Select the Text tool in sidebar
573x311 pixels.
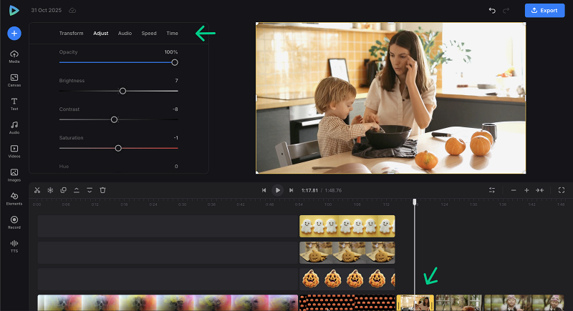tap(14, 103)
